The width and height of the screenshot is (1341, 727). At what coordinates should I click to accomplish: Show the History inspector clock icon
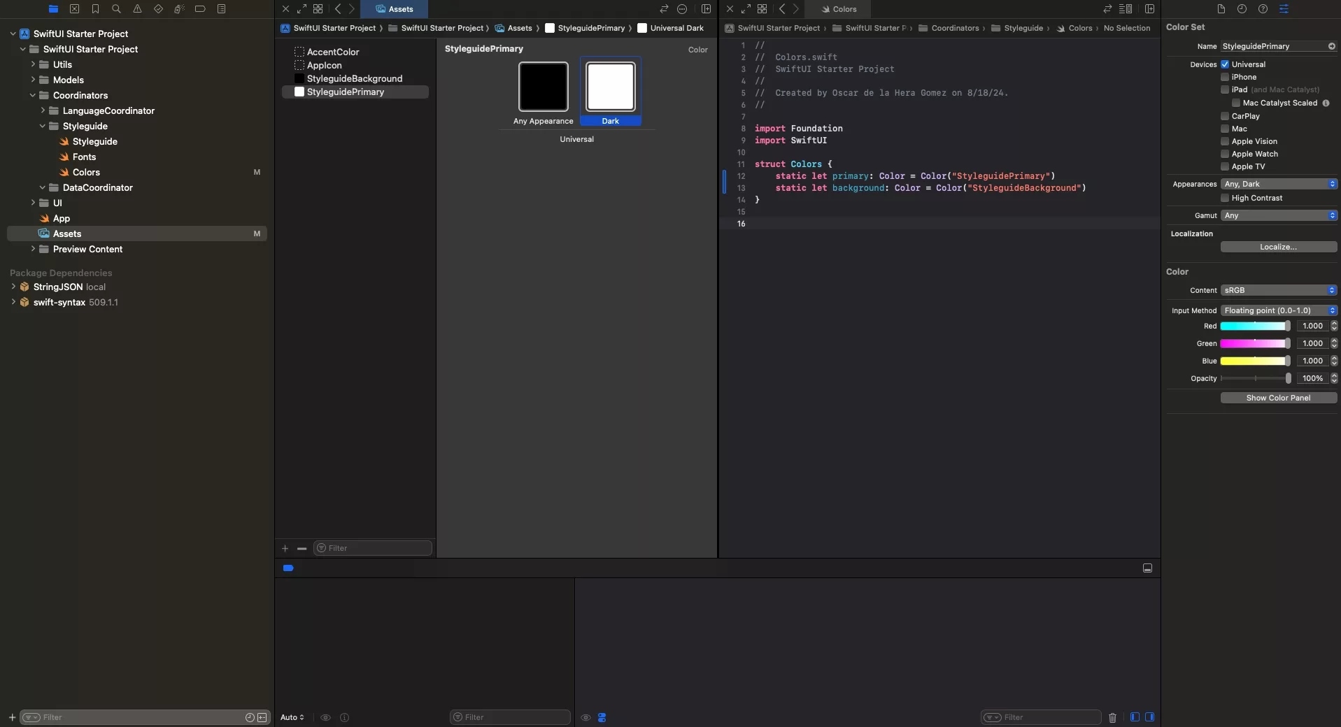click(1242, 9)
